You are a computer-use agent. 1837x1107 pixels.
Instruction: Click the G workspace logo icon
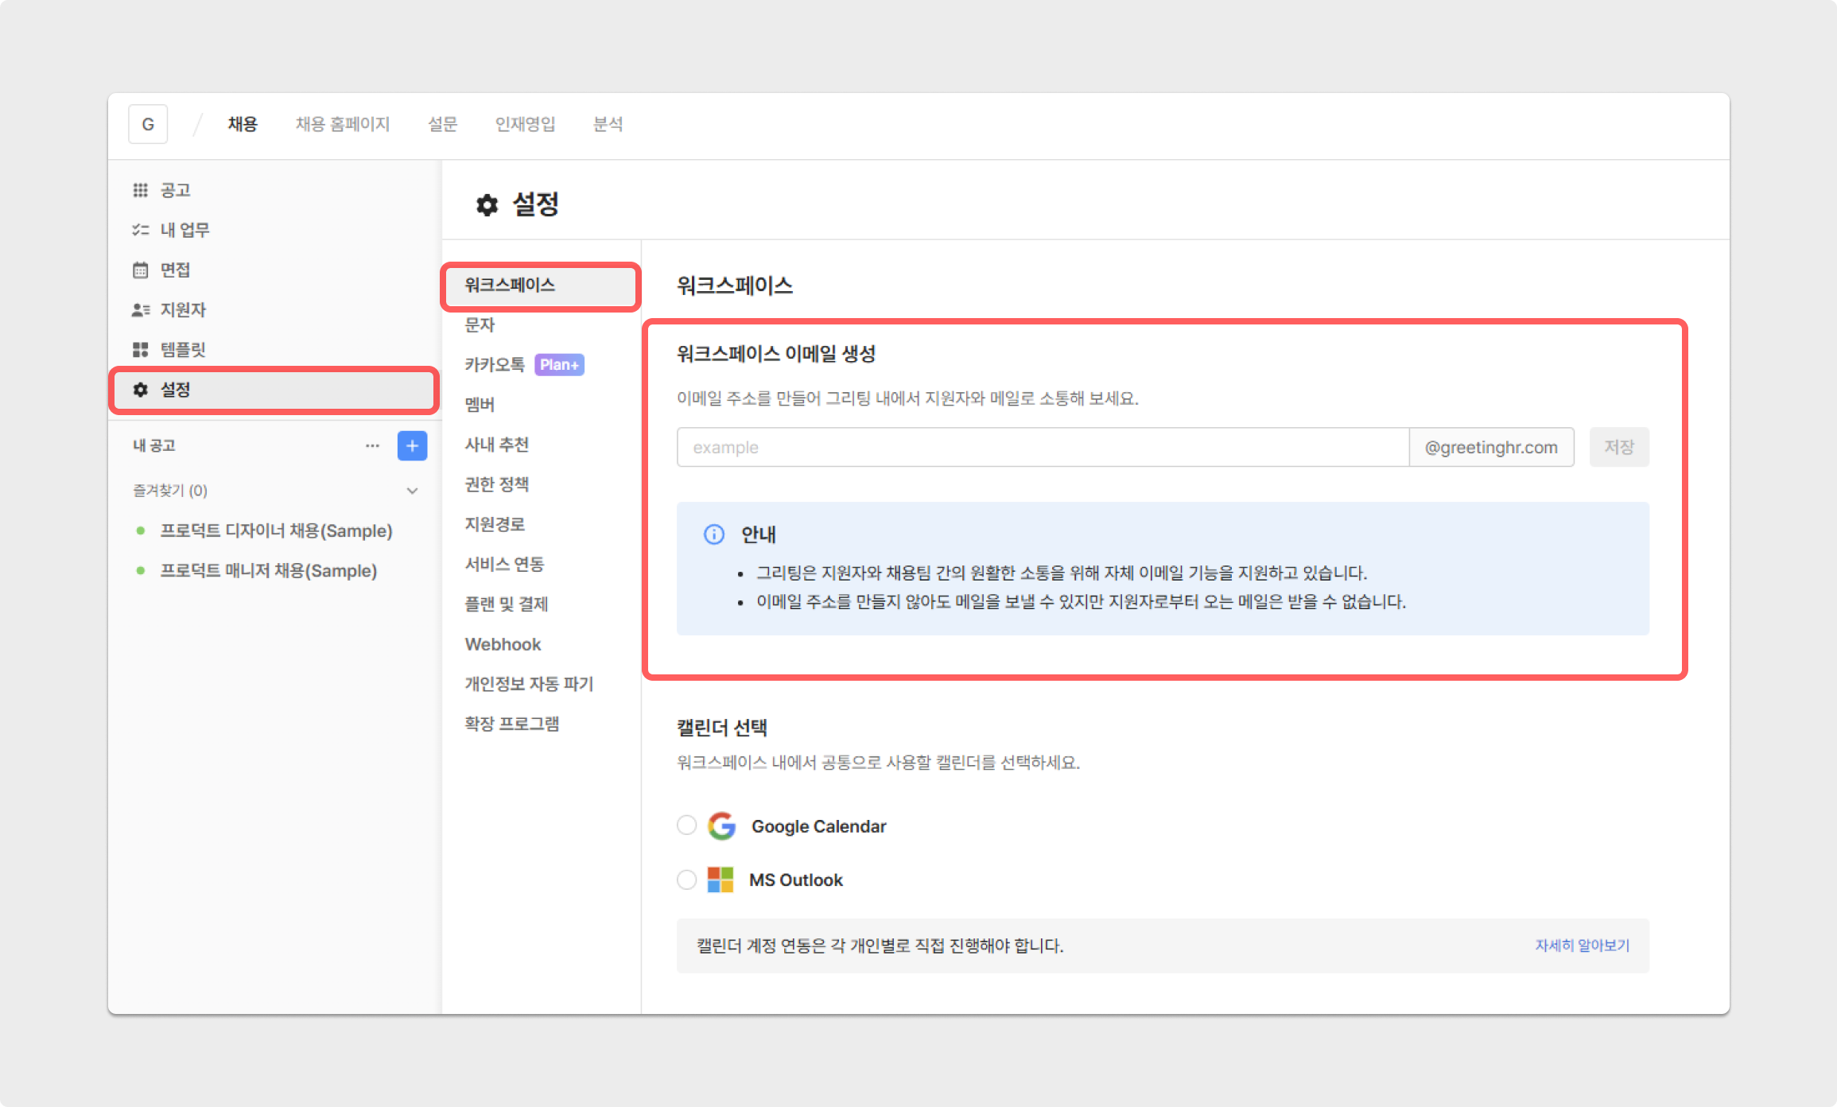coord(148,124)
